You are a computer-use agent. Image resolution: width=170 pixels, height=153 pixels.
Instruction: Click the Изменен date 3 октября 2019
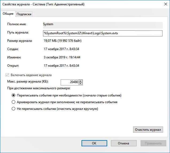click(62, 57)
